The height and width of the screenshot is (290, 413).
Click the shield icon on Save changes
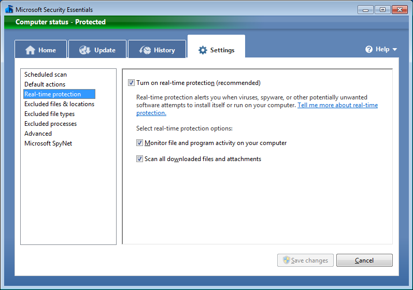[284, 260]
